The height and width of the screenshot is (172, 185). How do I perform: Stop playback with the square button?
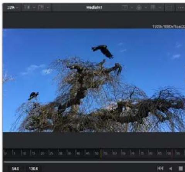click(x=181, y=169)
